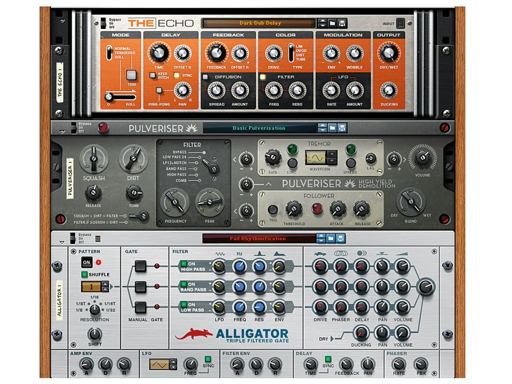Toggle the Filter section button on The Echo

pos(262,77)
